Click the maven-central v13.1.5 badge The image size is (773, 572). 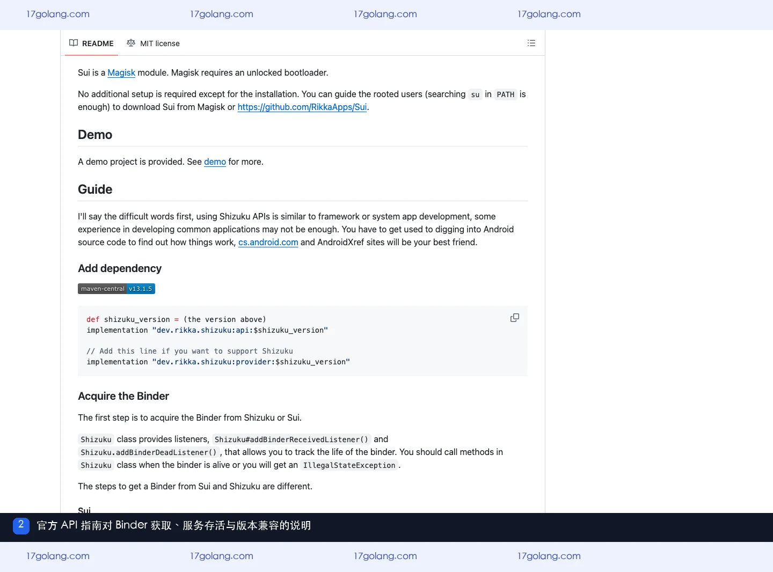click(x=116, y=289)
